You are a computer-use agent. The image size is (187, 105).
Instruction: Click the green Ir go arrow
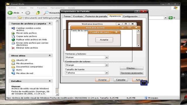(171, 18)
